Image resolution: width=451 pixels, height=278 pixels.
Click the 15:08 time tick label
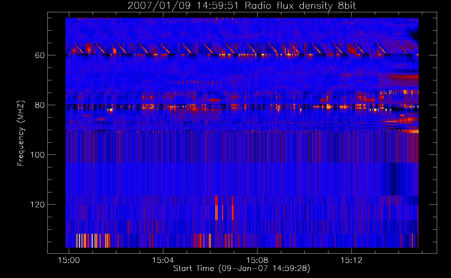(257, 260)
